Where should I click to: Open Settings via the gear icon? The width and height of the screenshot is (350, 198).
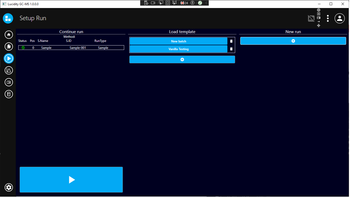click(9, 187)
